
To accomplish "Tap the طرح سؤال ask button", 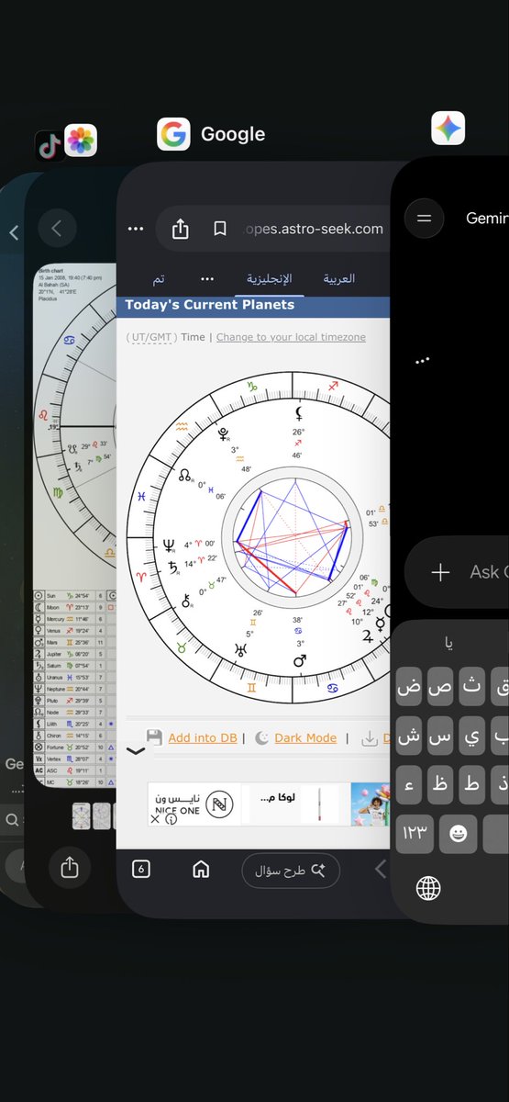I will pyautogui.click(x=291, y=870).
